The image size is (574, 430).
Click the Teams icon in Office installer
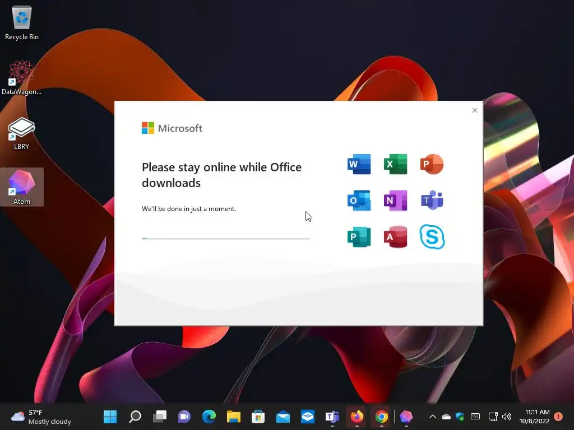432,200
